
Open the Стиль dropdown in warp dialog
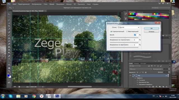pos(129,27)
